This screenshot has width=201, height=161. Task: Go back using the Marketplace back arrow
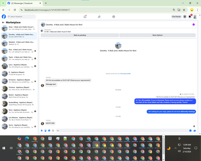coord(3,23)
